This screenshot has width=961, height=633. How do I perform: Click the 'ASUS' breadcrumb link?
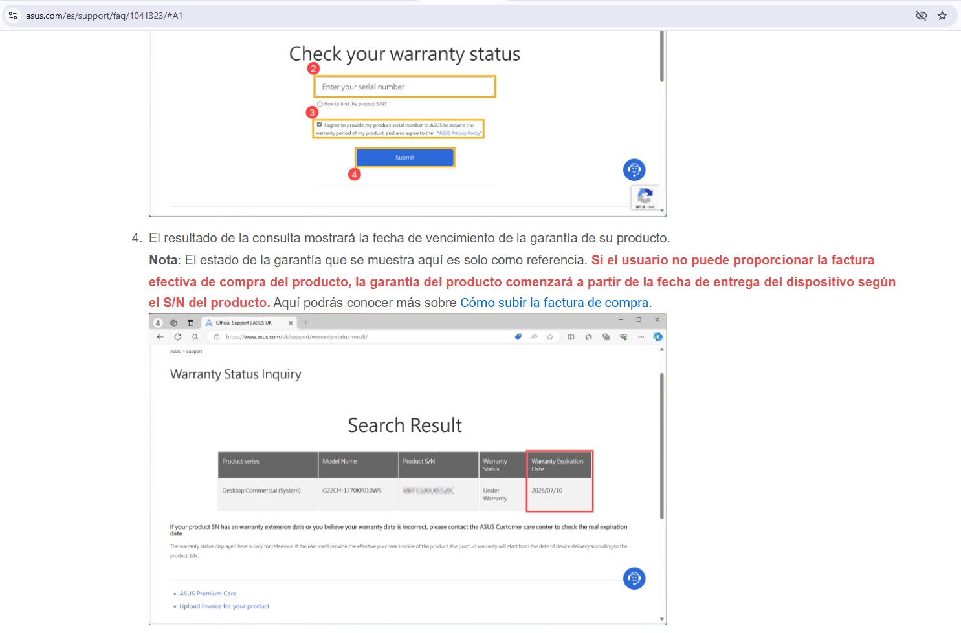coord(175,352)
